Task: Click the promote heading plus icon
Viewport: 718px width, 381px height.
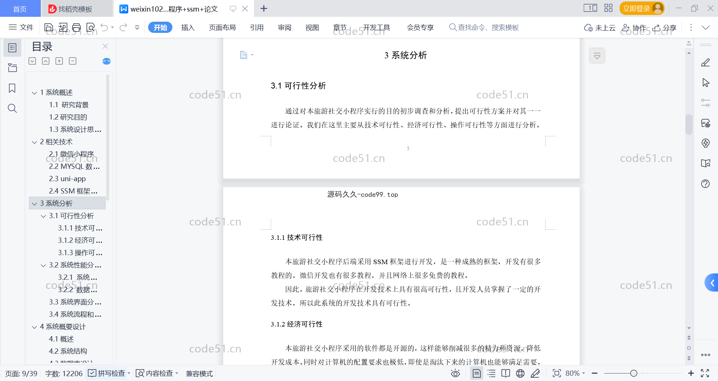Action: [x=59, y=61]
